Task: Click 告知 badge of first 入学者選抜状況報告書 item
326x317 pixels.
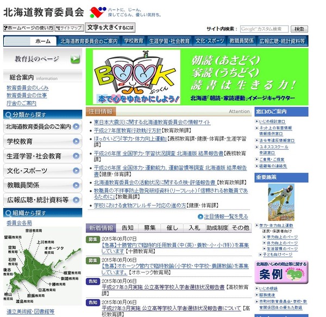Action: click(93, 281)
